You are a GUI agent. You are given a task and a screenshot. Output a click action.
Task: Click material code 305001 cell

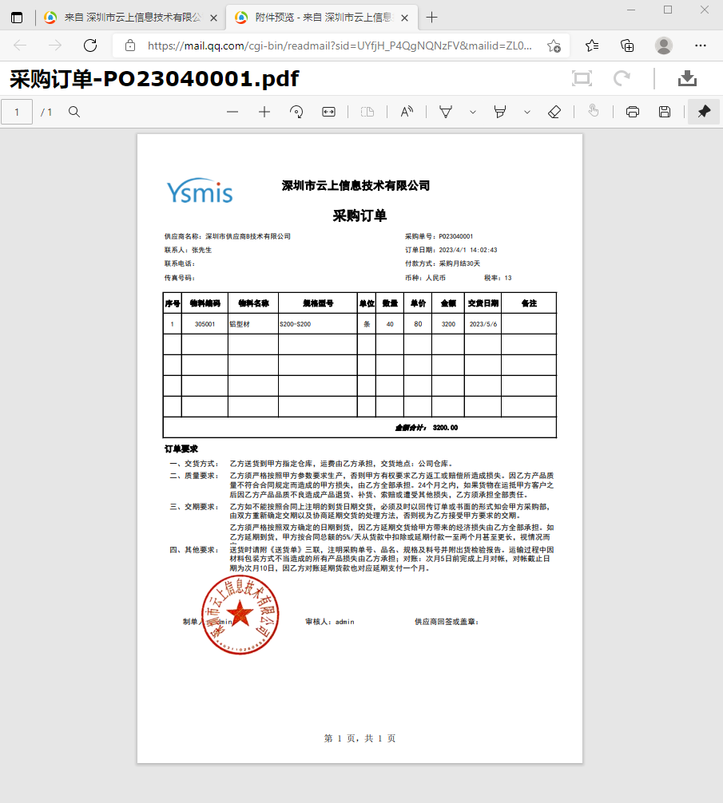[x=205, y=324]
